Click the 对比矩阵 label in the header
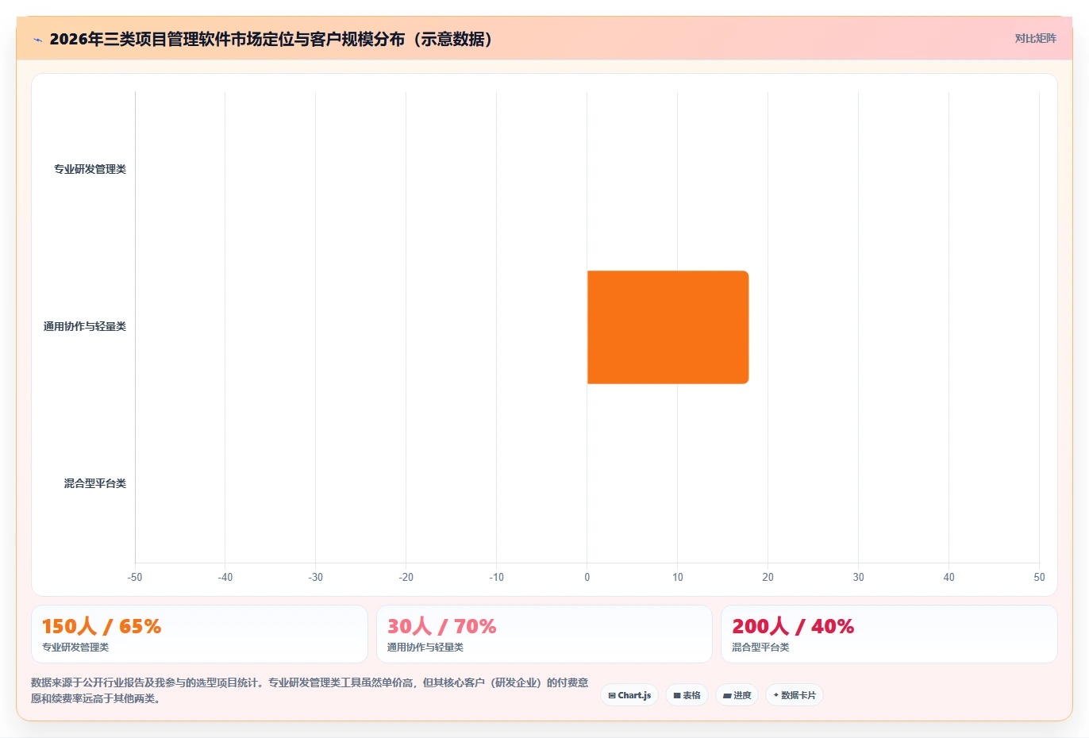Image resolution: width=1089 pixels, height=738 pixels. (x=1035, y=38)
